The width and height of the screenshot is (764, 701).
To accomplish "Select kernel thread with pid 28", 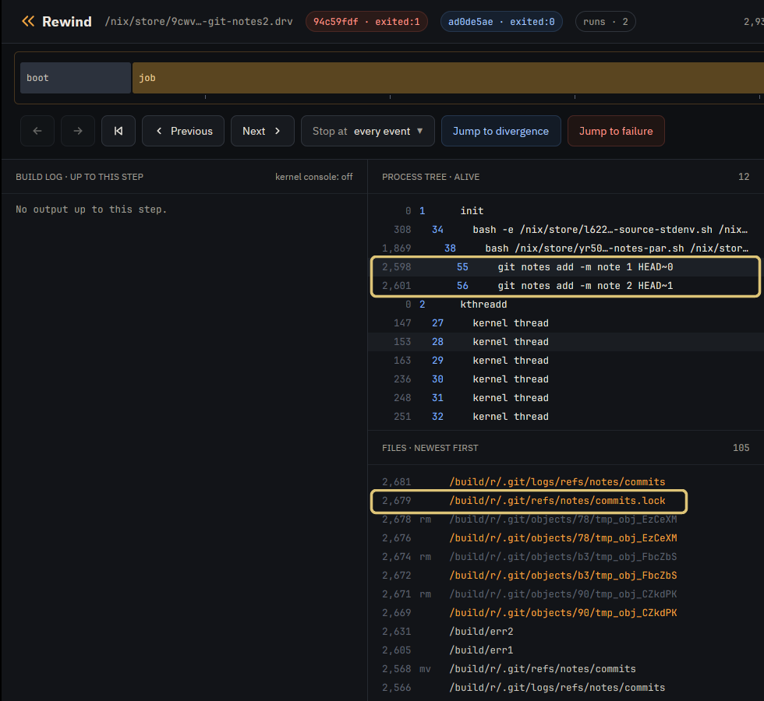I will point(566,342).
